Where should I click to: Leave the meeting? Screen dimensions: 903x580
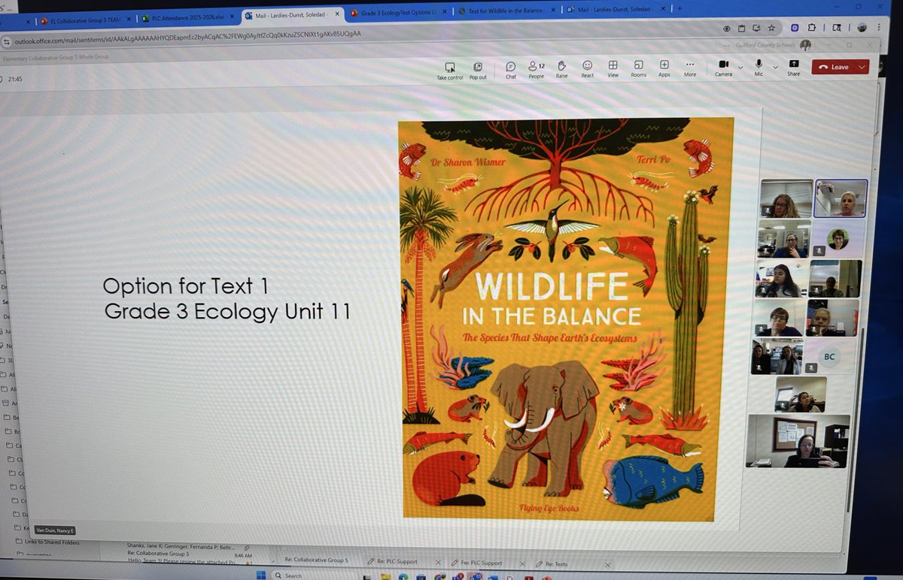coord(834,67)
